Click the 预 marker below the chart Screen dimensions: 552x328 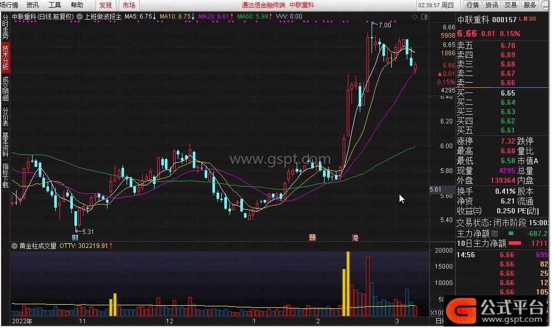click(x=312, y=238)
